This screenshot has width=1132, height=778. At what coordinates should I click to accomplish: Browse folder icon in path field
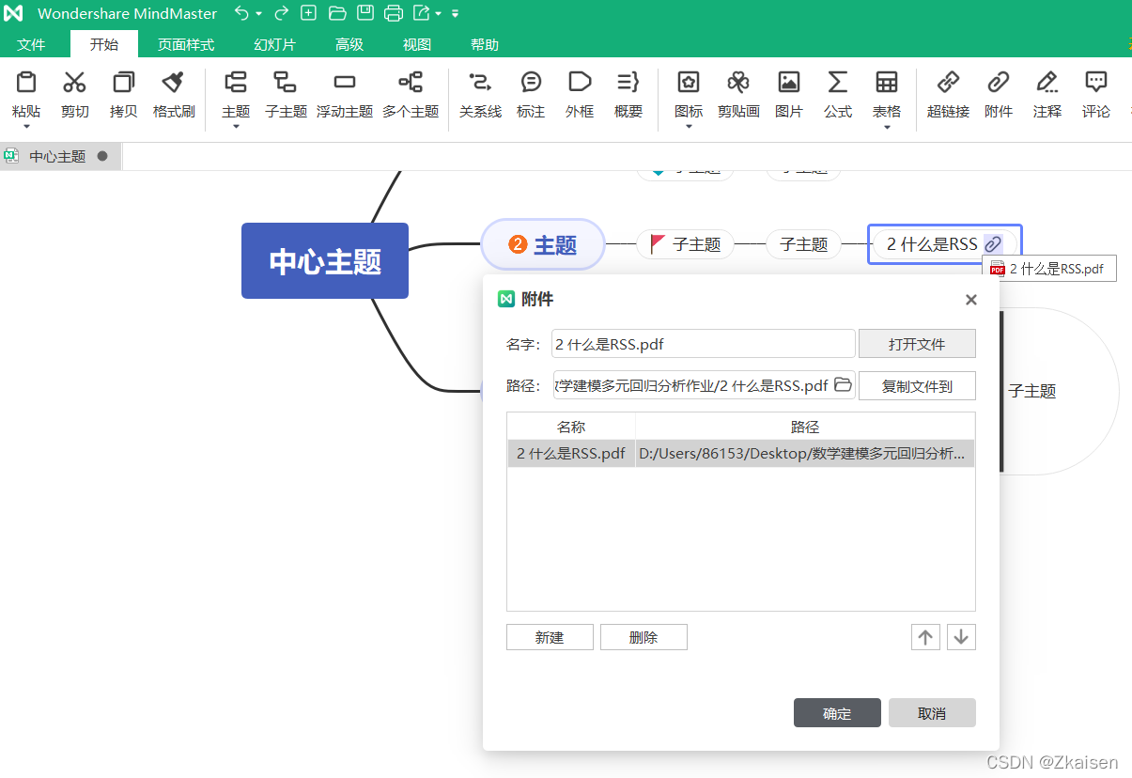[x=843, y=385]
